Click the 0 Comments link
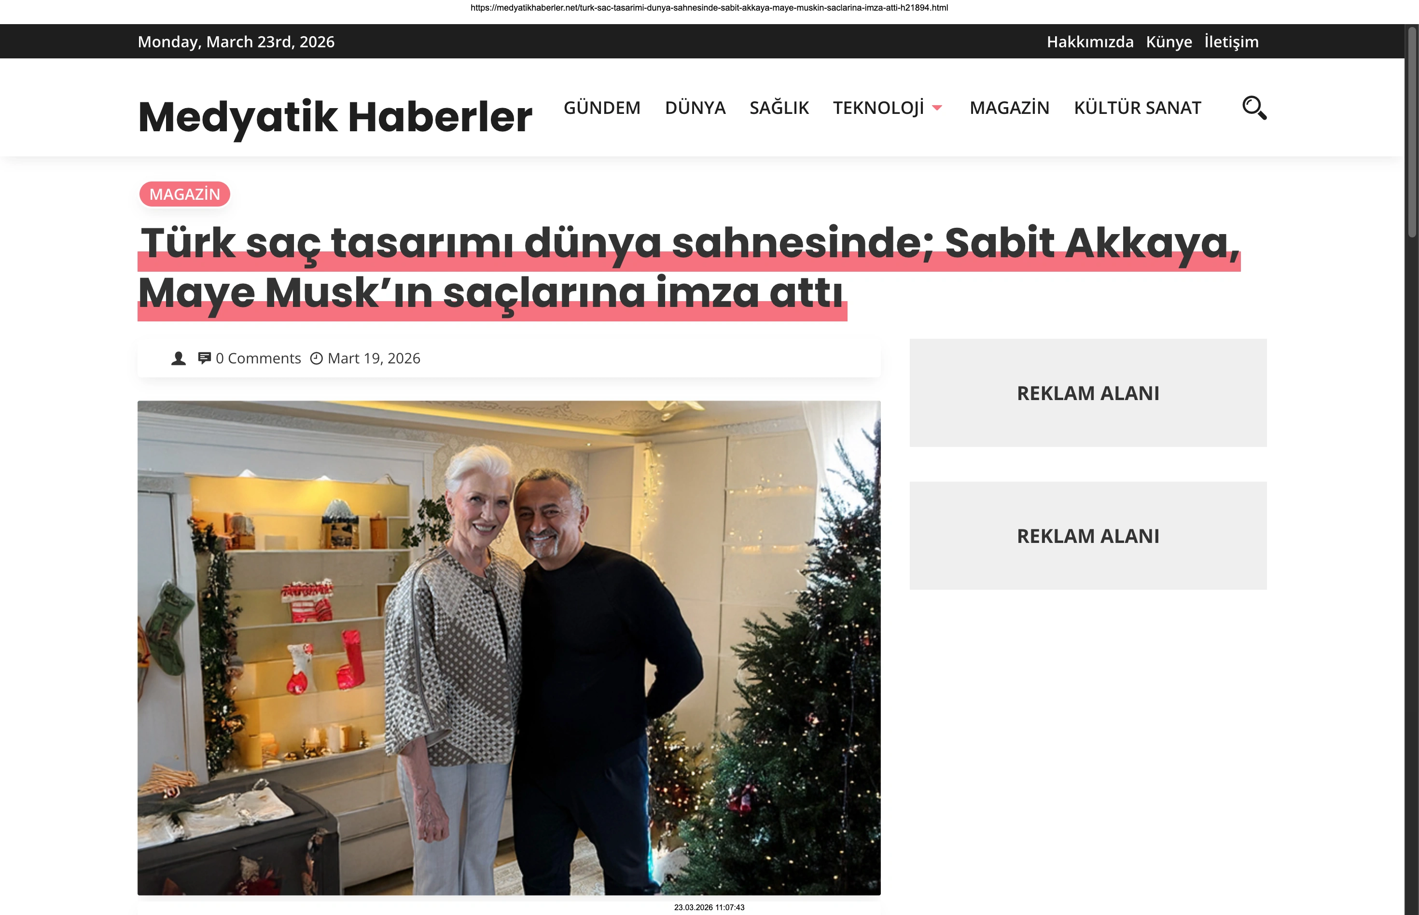 coord(259,358)
